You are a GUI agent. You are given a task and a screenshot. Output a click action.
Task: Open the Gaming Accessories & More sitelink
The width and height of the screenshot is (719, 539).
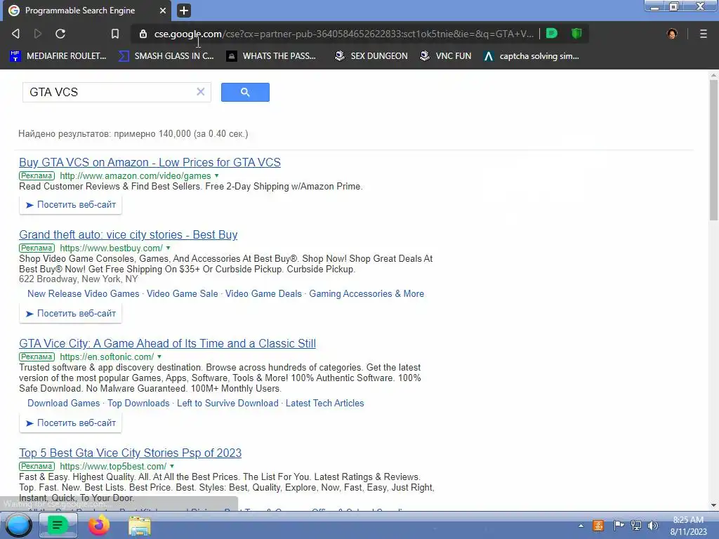point(367,294)
